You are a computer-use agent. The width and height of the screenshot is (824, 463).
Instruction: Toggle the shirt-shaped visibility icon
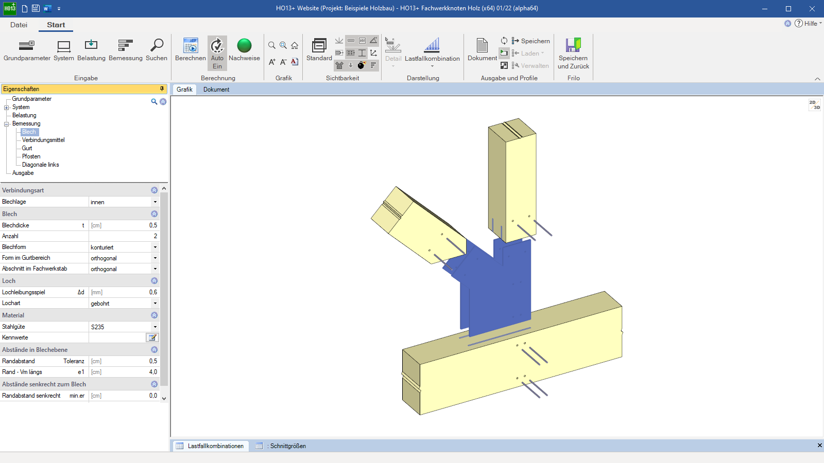click(339, 65)
